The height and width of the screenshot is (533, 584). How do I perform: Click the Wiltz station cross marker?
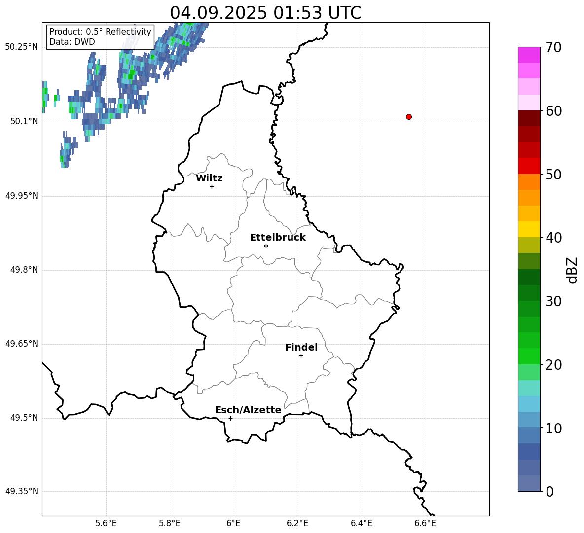(x=212, y=186)
